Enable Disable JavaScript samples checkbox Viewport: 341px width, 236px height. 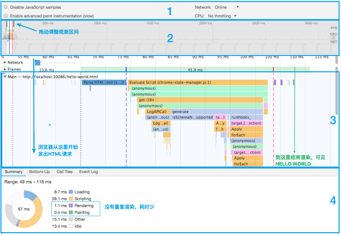(6, 7)
